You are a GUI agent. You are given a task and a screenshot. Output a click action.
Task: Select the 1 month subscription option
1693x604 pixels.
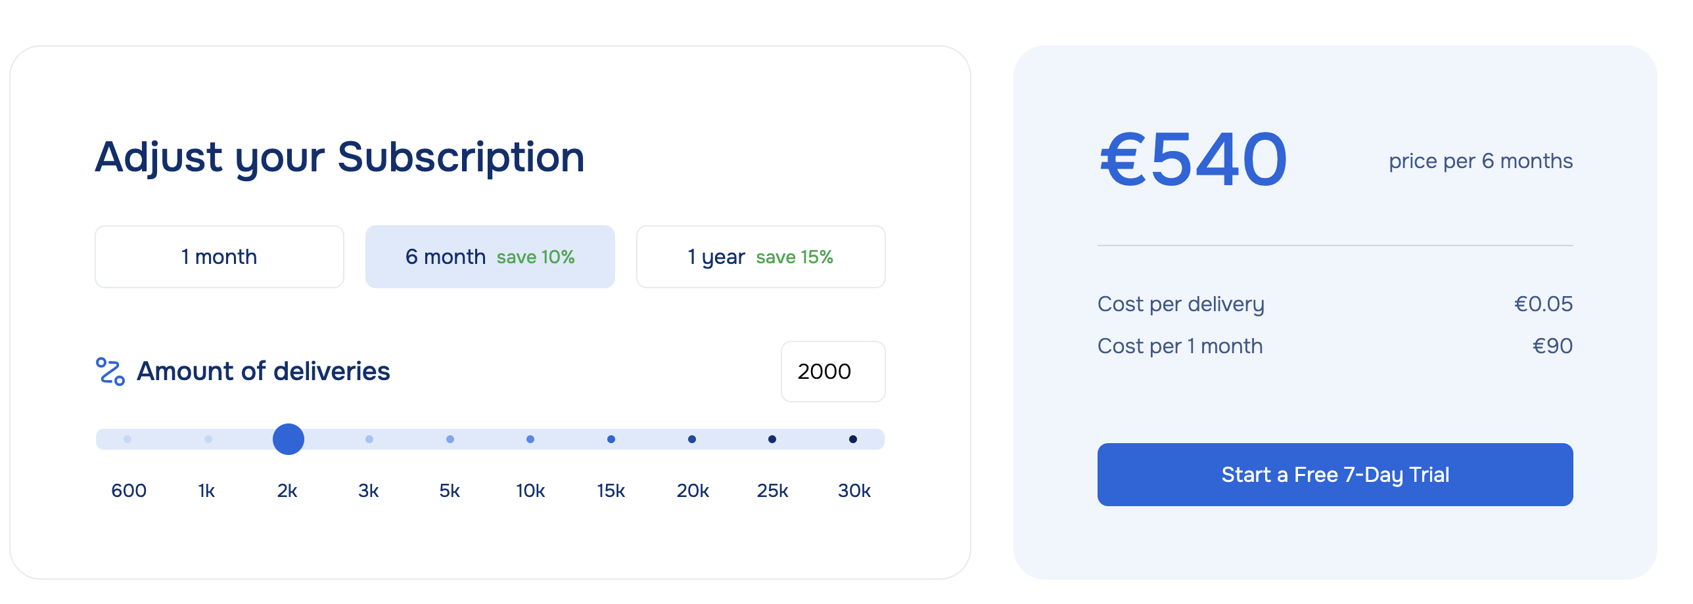(x=220, y=257)
